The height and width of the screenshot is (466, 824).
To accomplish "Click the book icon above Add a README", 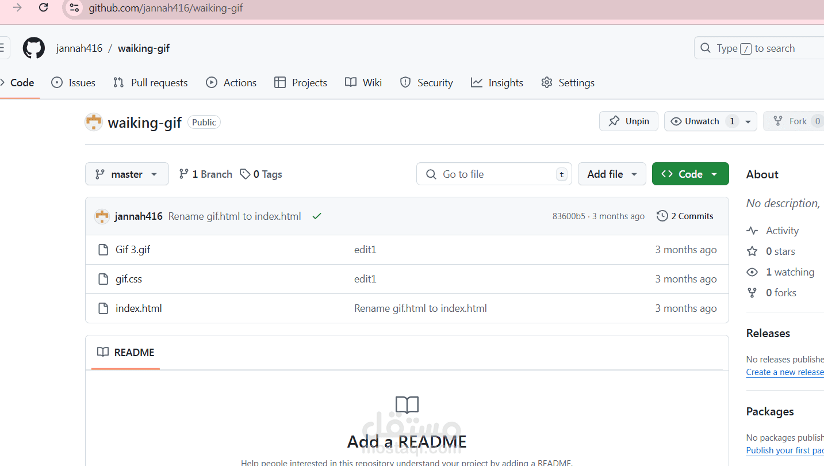I will [407, 406].
